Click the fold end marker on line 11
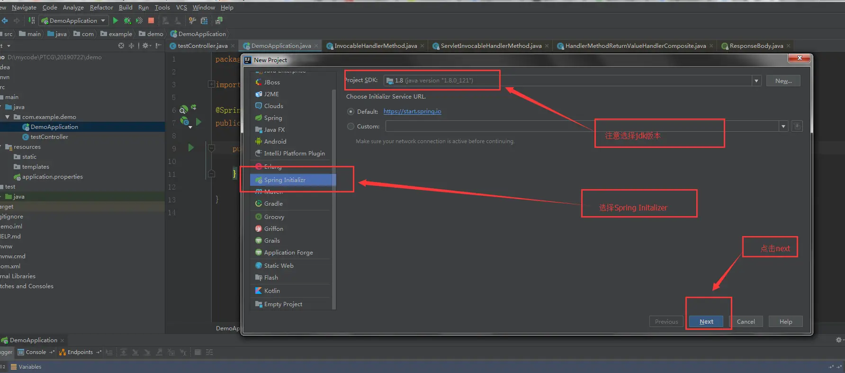Screen dimensions: 845x373 (211, 173)
